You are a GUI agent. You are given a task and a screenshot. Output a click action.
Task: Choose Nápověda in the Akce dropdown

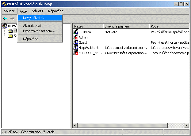click(30, 39)
